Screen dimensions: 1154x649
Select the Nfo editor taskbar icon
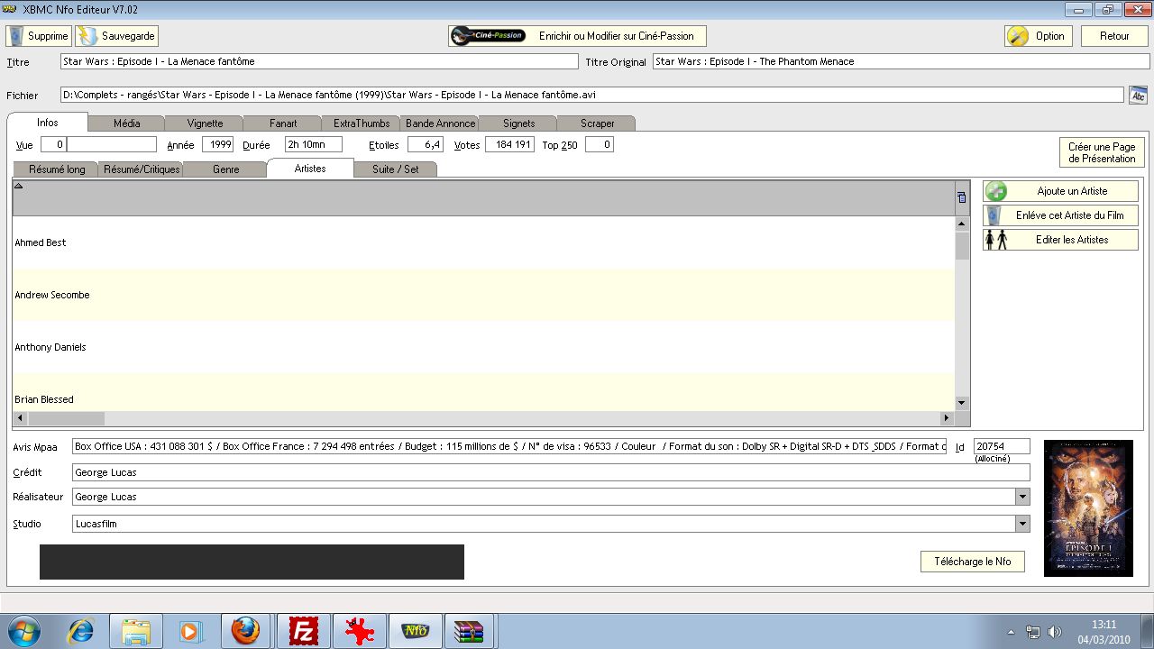coord(415,631)
